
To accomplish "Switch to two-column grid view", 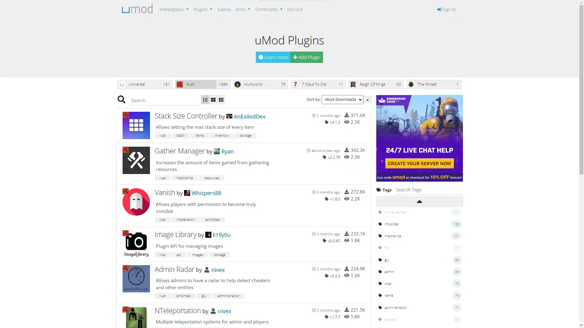I will point(213,100).
